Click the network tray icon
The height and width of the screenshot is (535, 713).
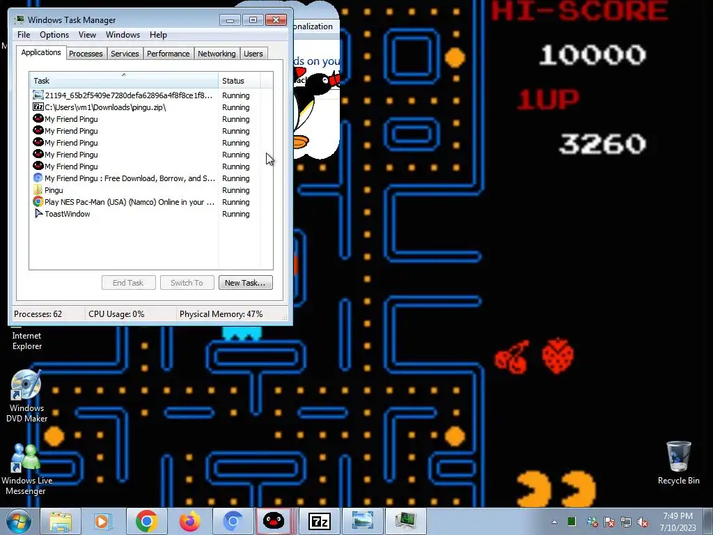(x=626, y=522)
